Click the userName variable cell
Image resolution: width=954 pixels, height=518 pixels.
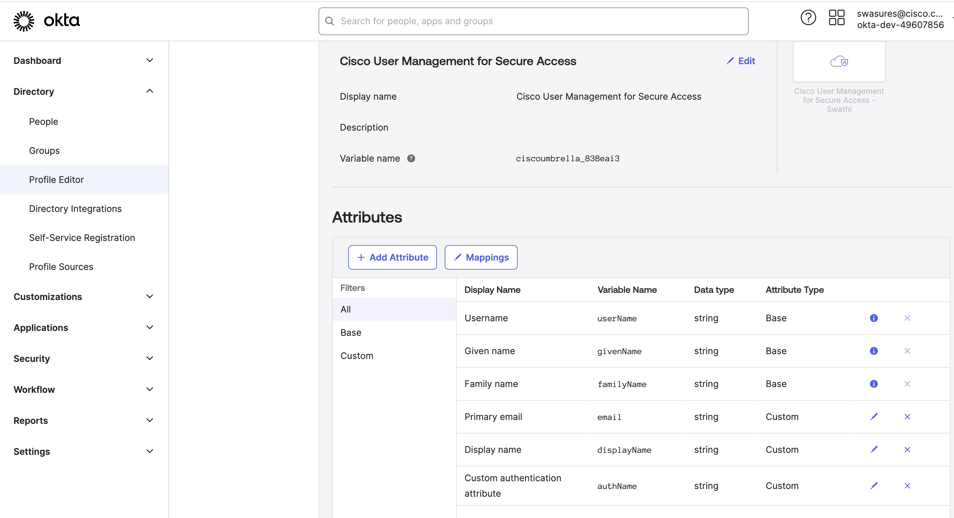[617, 319]
